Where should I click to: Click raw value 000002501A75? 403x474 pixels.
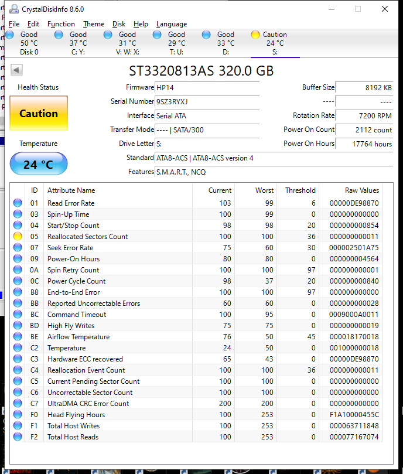pyautogui.click(x=354, y=248)
